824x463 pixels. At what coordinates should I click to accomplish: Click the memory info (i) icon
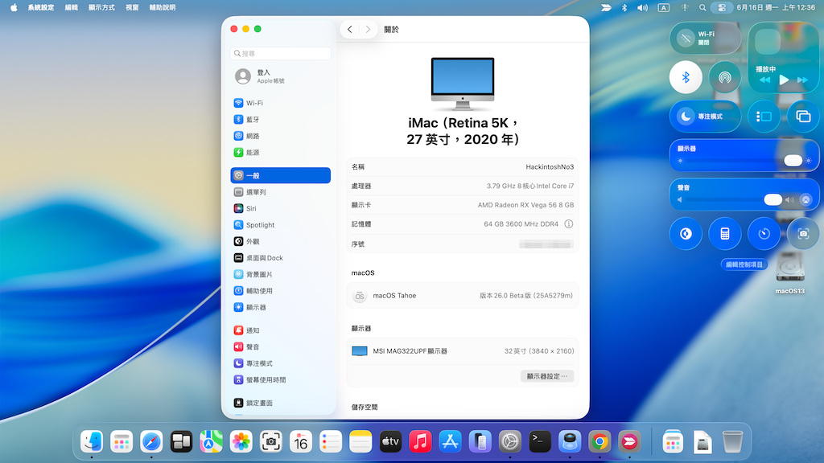tap(569, 224)
